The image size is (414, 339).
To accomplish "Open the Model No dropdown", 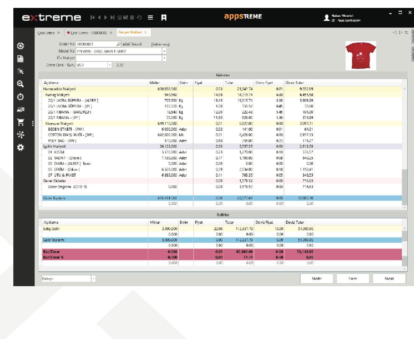I will click(164, 51).
